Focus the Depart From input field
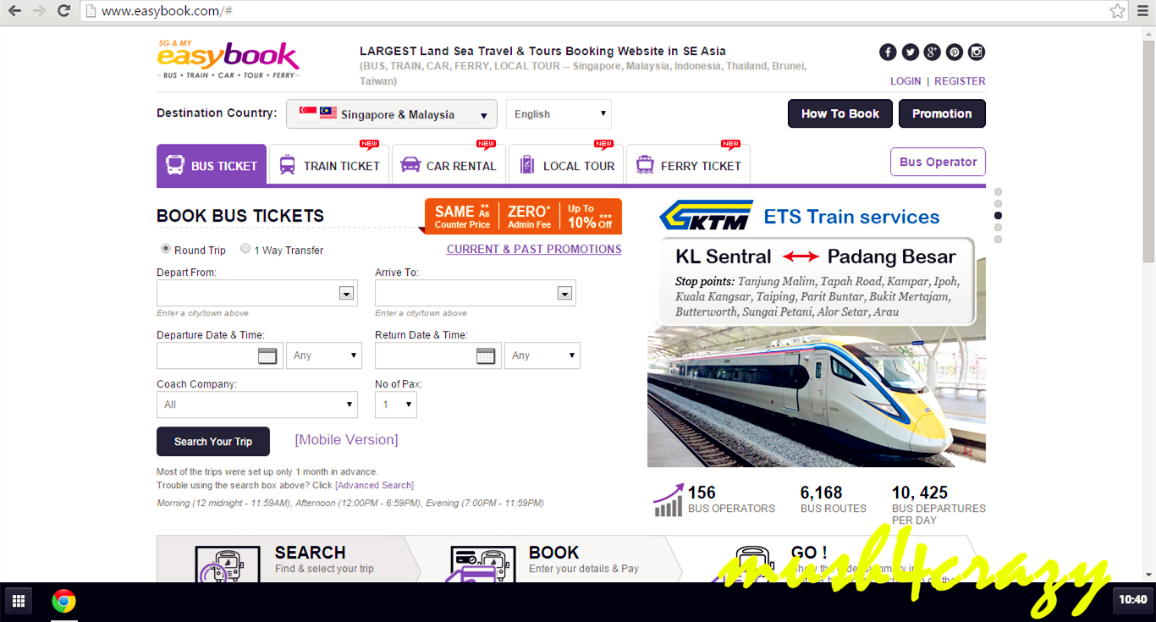Viewport: 1156px width, 622px height. [257, 293]
